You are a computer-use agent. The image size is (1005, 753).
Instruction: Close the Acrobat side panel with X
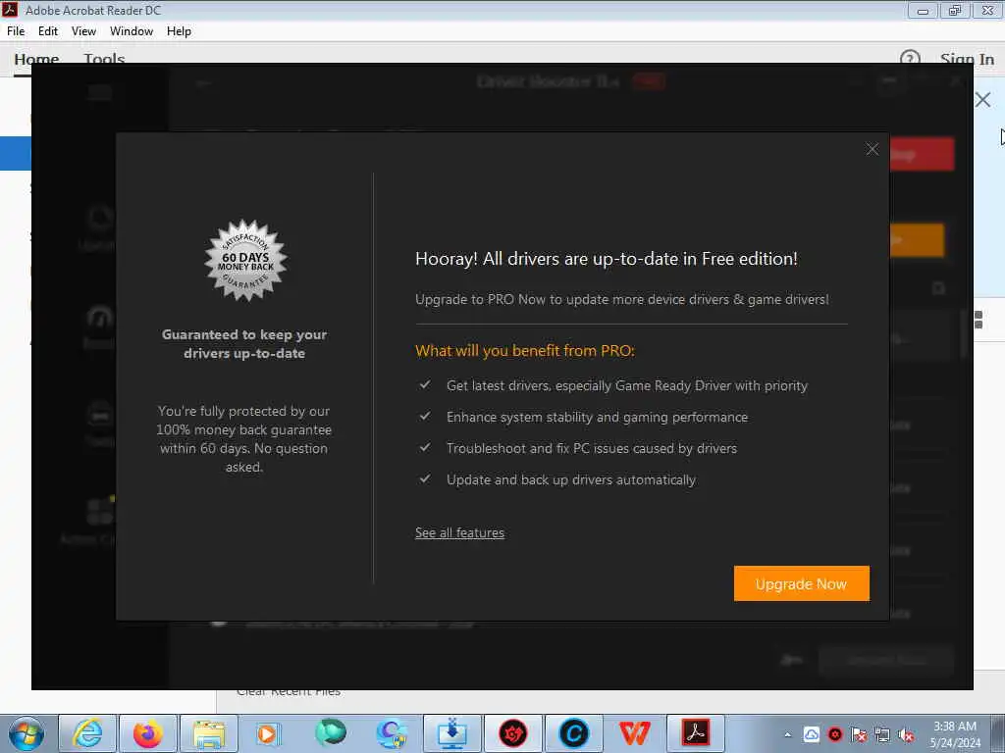click(982, 100)
